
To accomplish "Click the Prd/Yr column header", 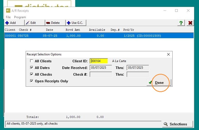I will click(x=129, y=30).
